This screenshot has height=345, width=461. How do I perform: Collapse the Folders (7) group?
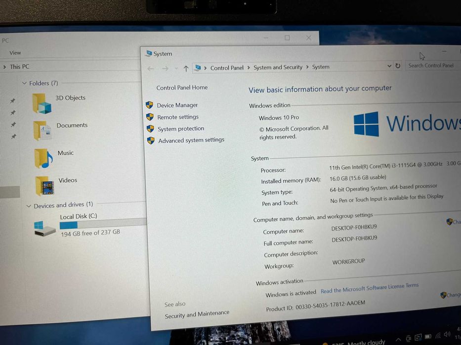point(24,83)
